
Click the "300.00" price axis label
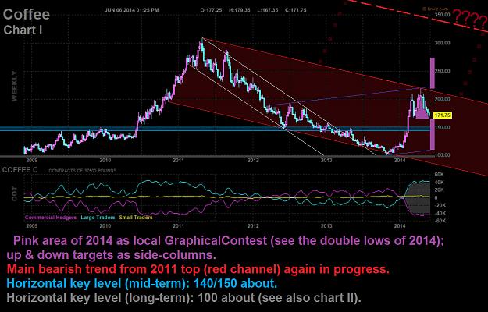click(442, 43)
